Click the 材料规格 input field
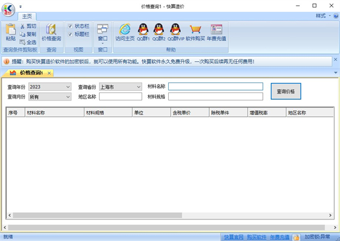340x241 pixels. point(215,96)
